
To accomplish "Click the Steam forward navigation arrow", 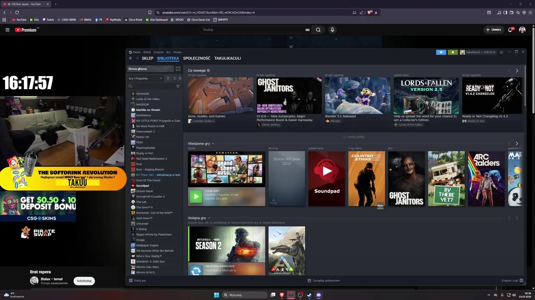I will tap(137, 58).
